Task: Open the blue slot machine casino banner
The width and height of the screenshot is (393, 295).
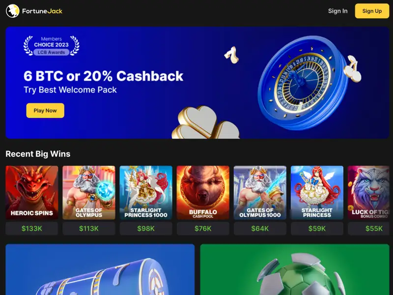Action: pos(100,269)
